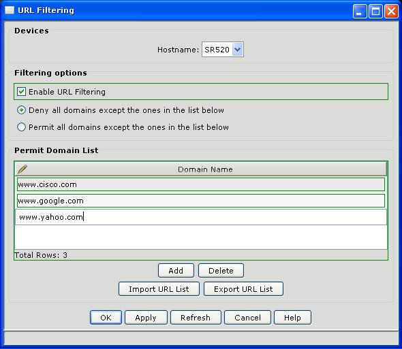Click the Add domain button
The width and height of the screenshot is (402, 349).
point(176,271)
